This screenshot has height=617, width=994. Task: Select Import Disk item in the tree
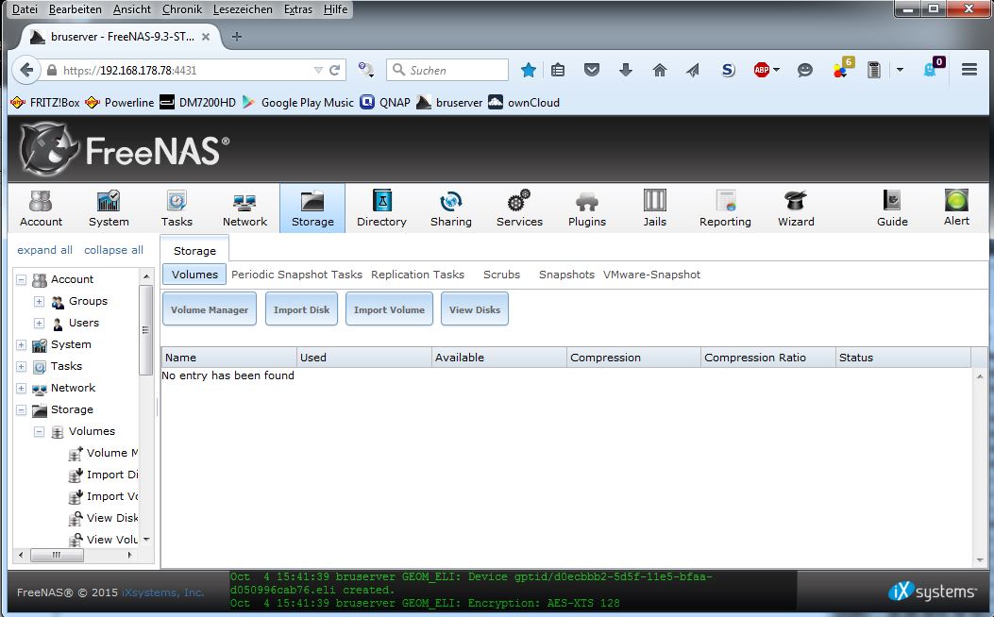[x=103, y=475]
